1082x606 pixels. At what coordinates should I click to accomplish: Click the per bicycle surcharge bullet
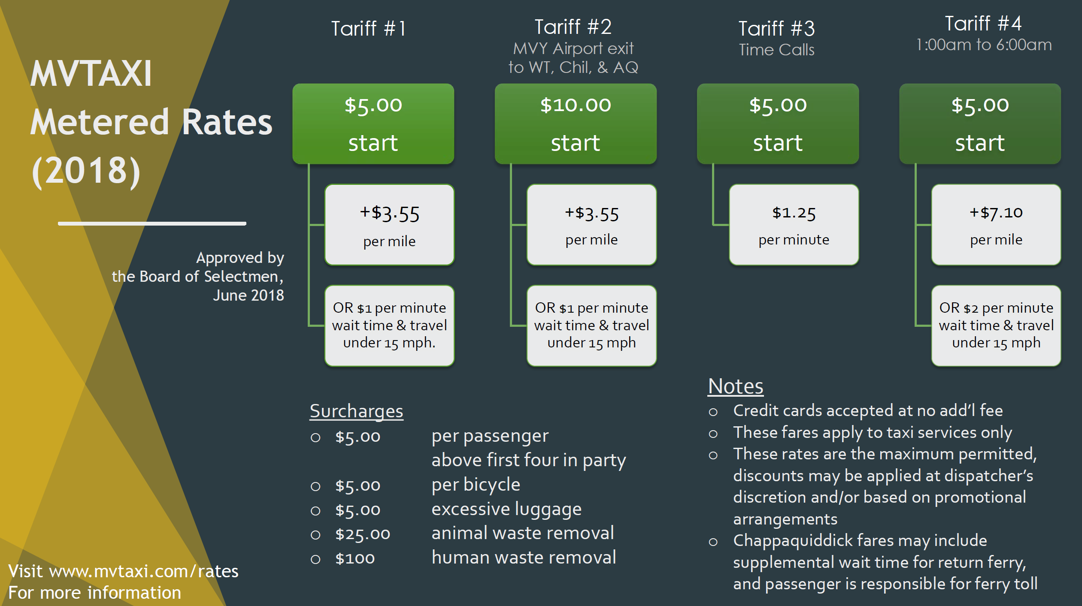(x=415, y=485)
